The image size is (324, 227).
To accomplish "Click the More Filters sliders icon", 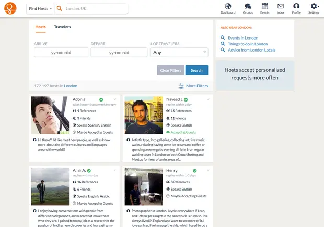I will (x=181, y=86).
